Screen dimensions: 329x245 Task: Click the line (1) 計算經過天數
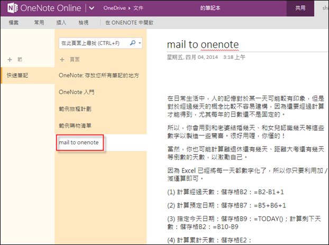pos(225,192)
